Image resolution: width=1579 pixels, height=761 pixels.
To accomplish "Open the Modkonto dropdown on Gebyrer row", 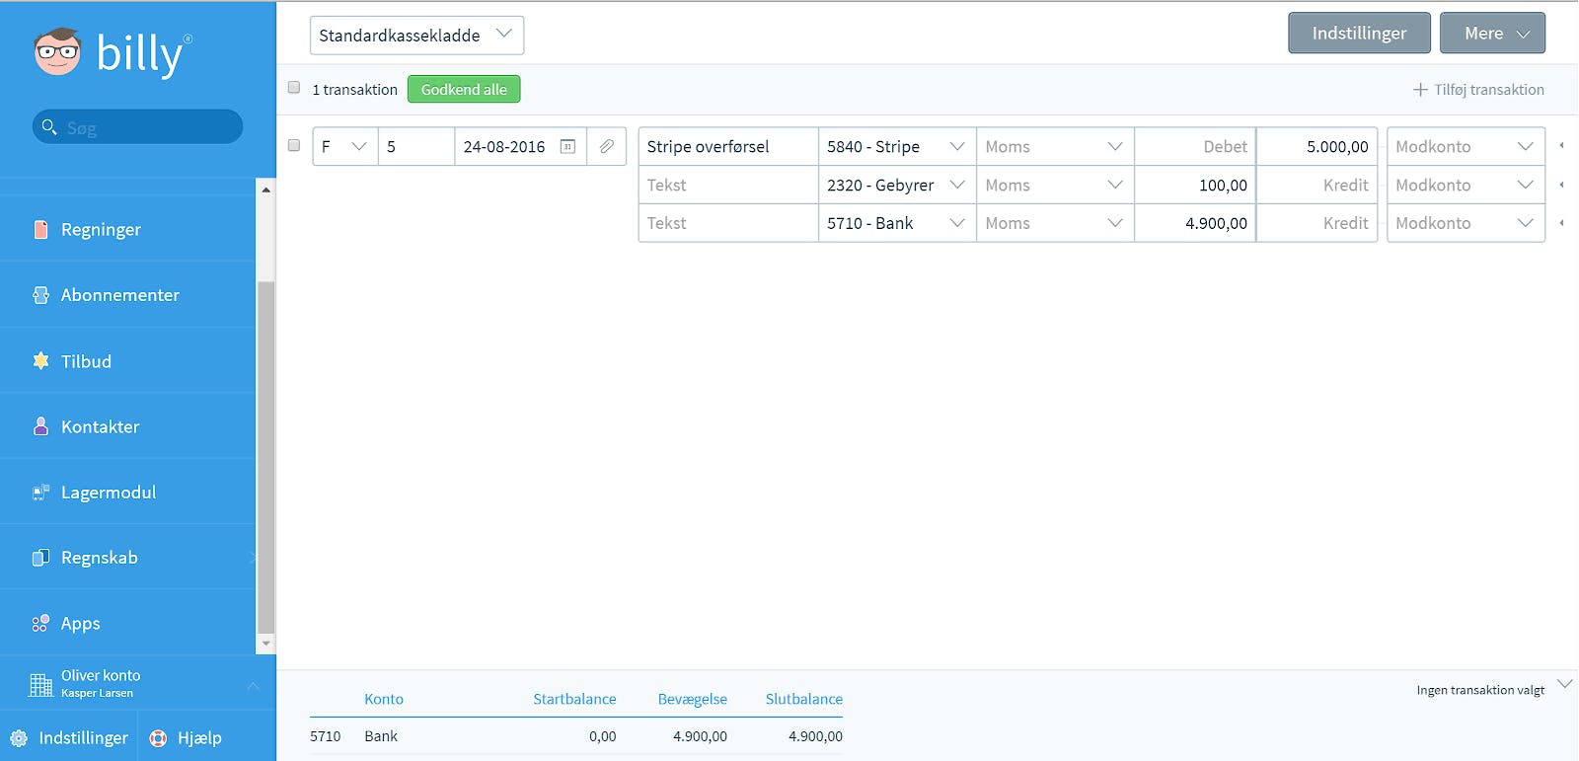I will point(1466,185).
